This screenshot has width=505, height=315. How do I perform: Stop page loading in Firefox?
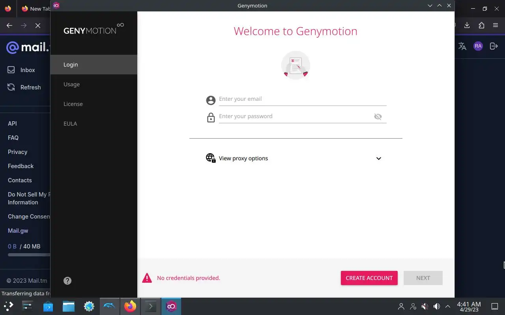[x=38, y=25]
